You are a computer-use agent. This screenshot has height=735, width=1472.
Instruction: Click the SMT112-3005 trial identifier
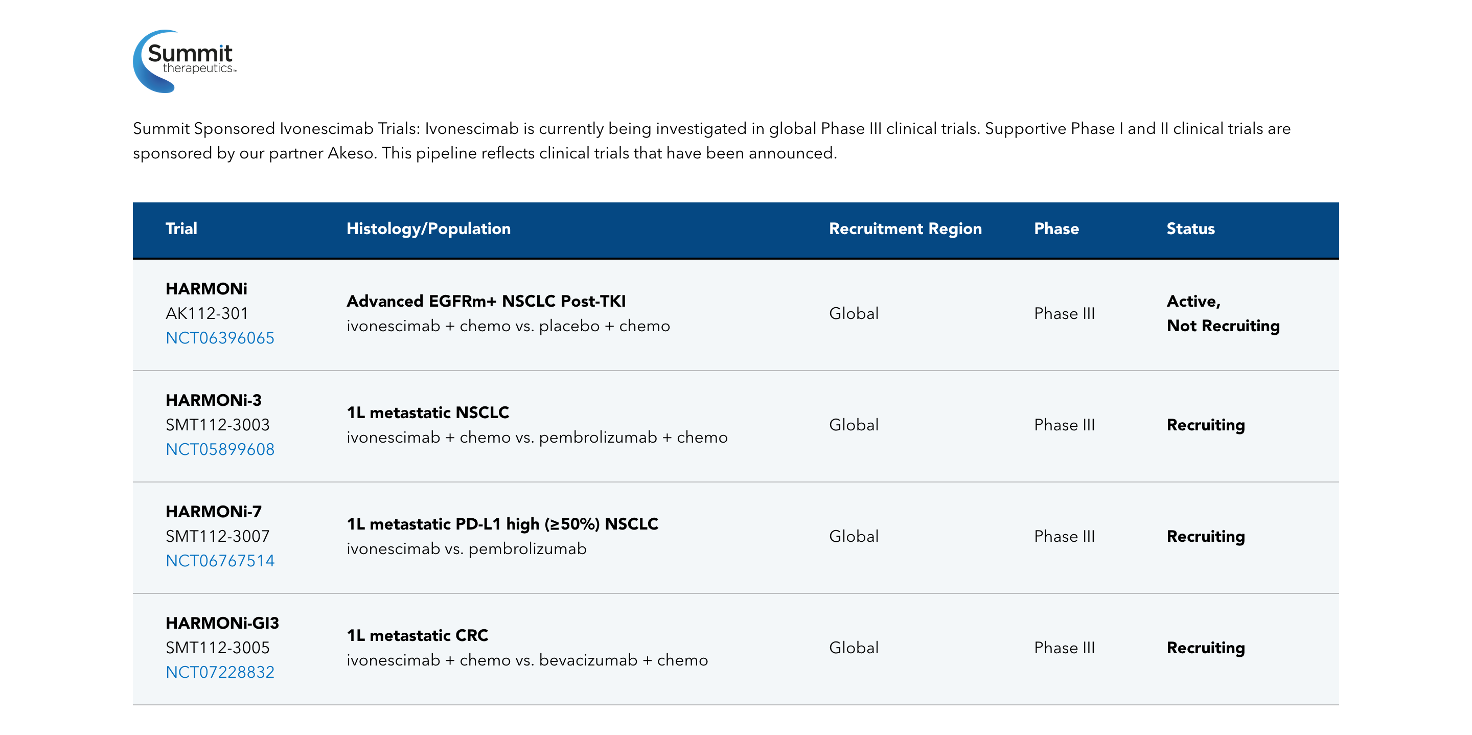(217, 648)
